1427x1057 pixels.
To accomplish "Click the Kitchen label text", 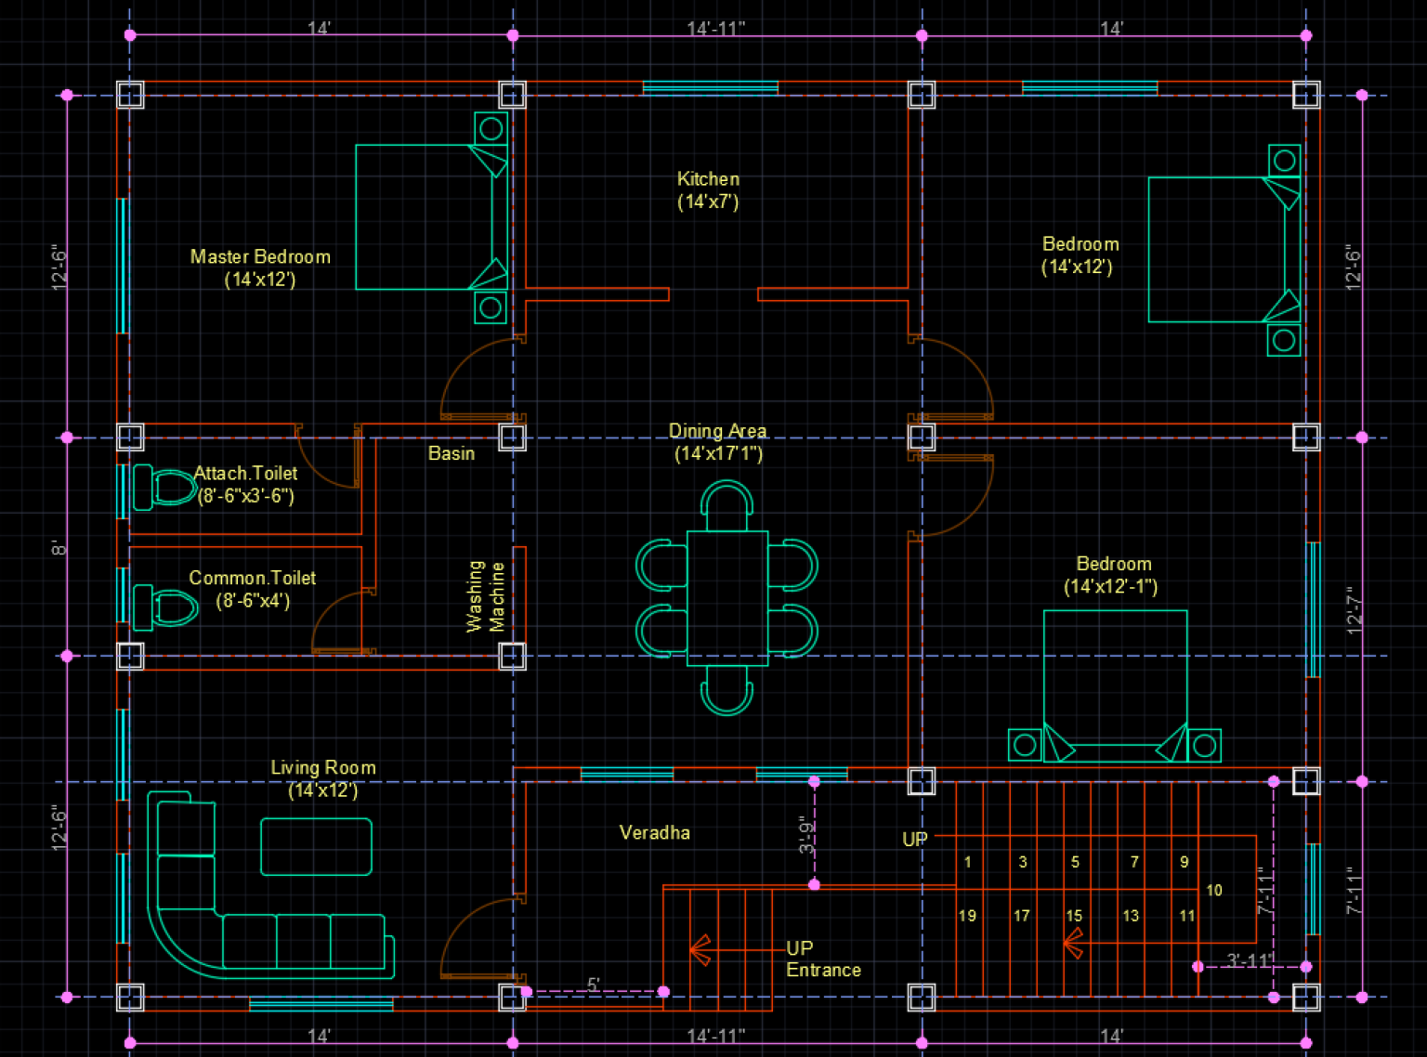I will coord(708,179).
